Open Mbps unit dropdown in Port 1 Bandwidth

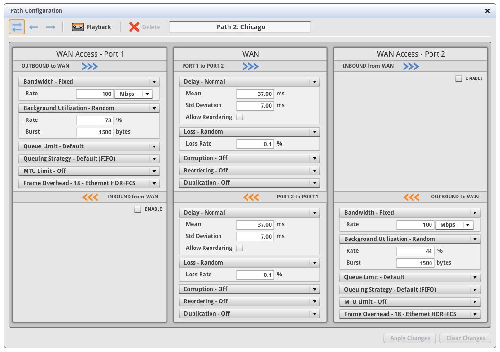[x=133, y=94]
